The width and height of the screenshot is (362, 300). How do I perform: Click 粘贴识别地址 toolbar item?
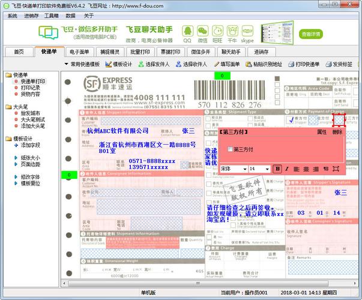264,64
